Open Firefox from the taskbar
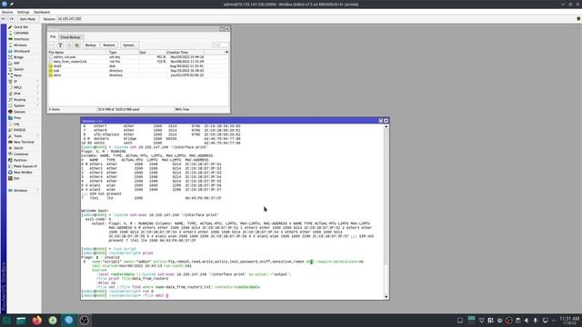This screenshot has height=327, width=582. click(36, 321)
